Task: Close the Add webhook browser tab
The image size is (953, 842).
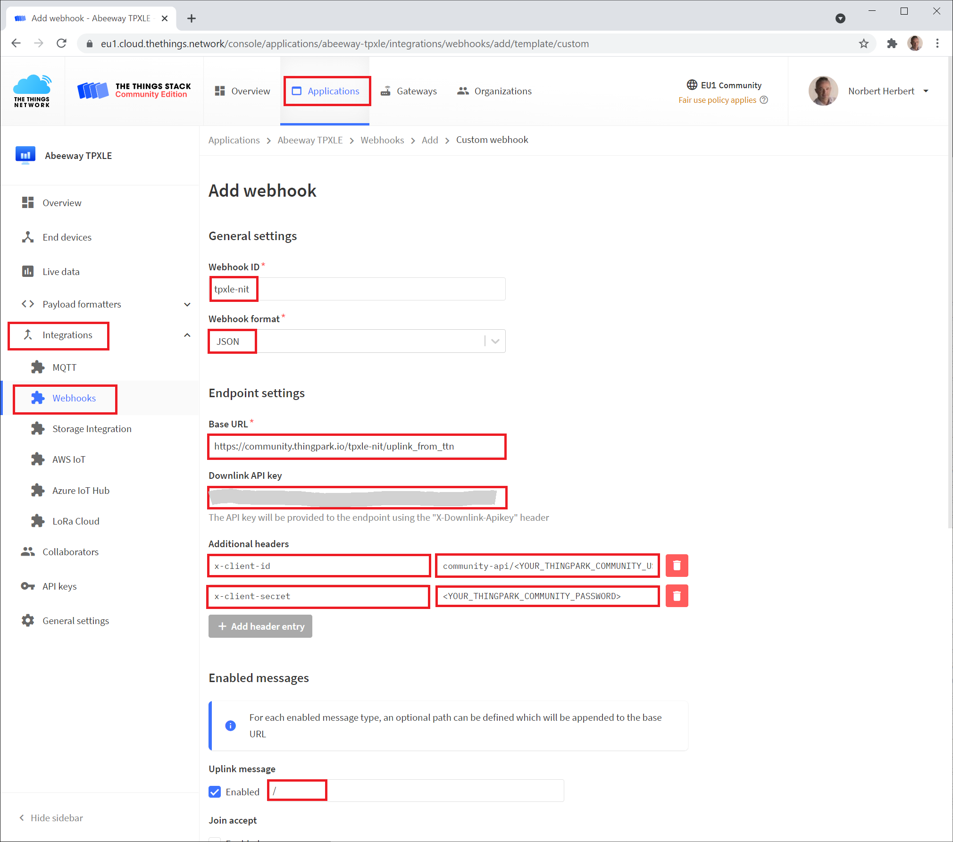Action: (165, 18)
